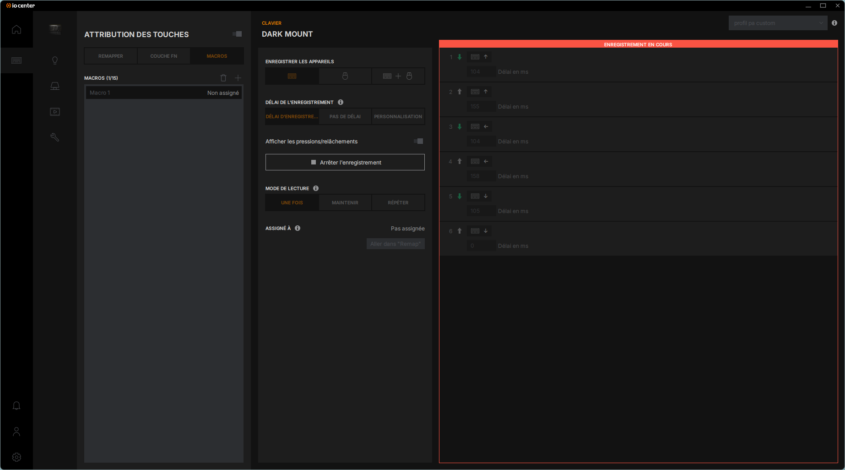Select Pas de délai option
This screenshot has width=845, height=470.
[345, 116]
